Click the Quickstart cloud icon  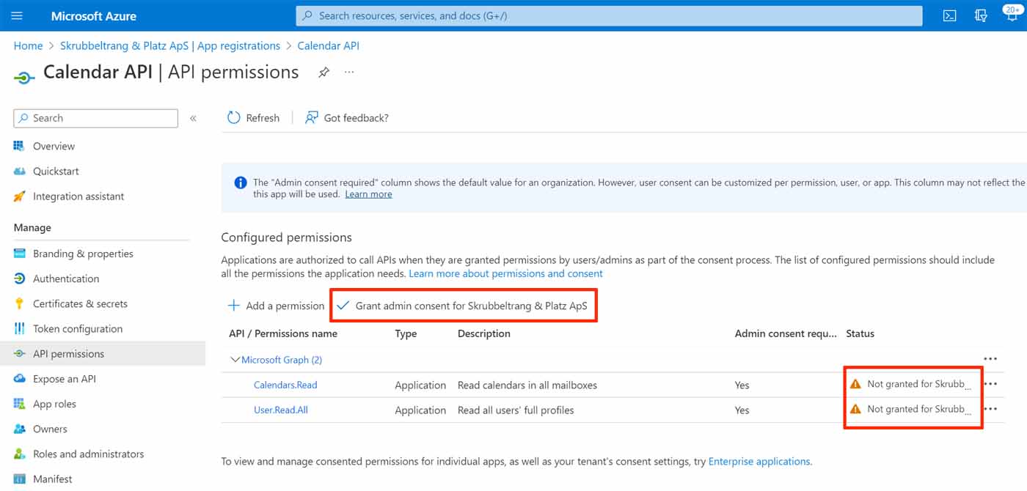pos(20,171)
